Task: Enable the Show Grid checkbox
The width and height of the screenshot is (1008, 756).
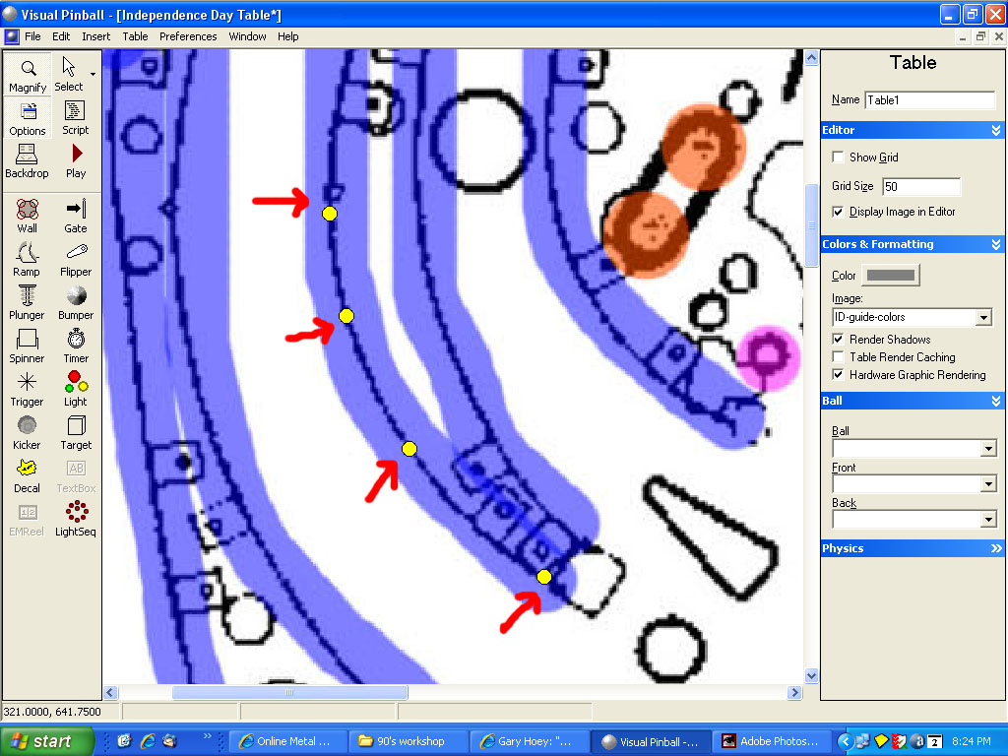Action: (838, 157)
